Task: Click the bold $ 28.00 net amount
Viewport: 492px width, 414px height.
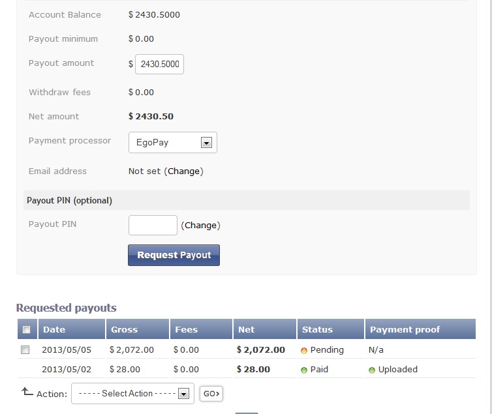Action: point(253,370)
